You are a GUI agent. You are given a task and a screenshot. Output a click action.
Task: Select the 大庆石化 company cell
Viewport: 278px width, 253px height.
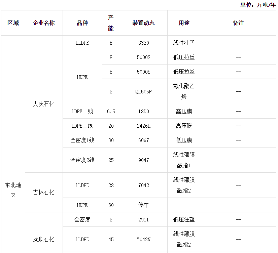44,104
